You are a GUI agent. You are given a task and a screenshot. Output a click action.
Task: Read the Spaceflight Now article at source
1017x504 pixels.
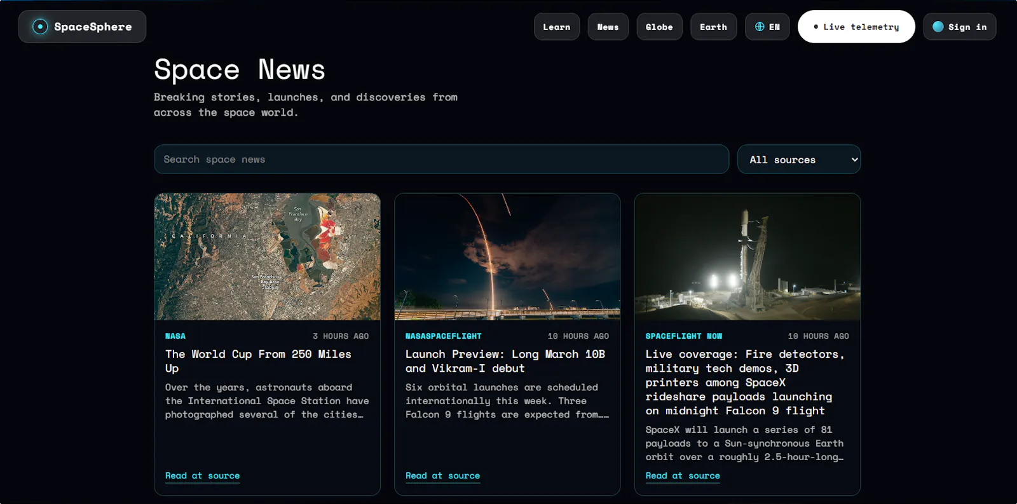pyautogui.click(x=683, y=475)
